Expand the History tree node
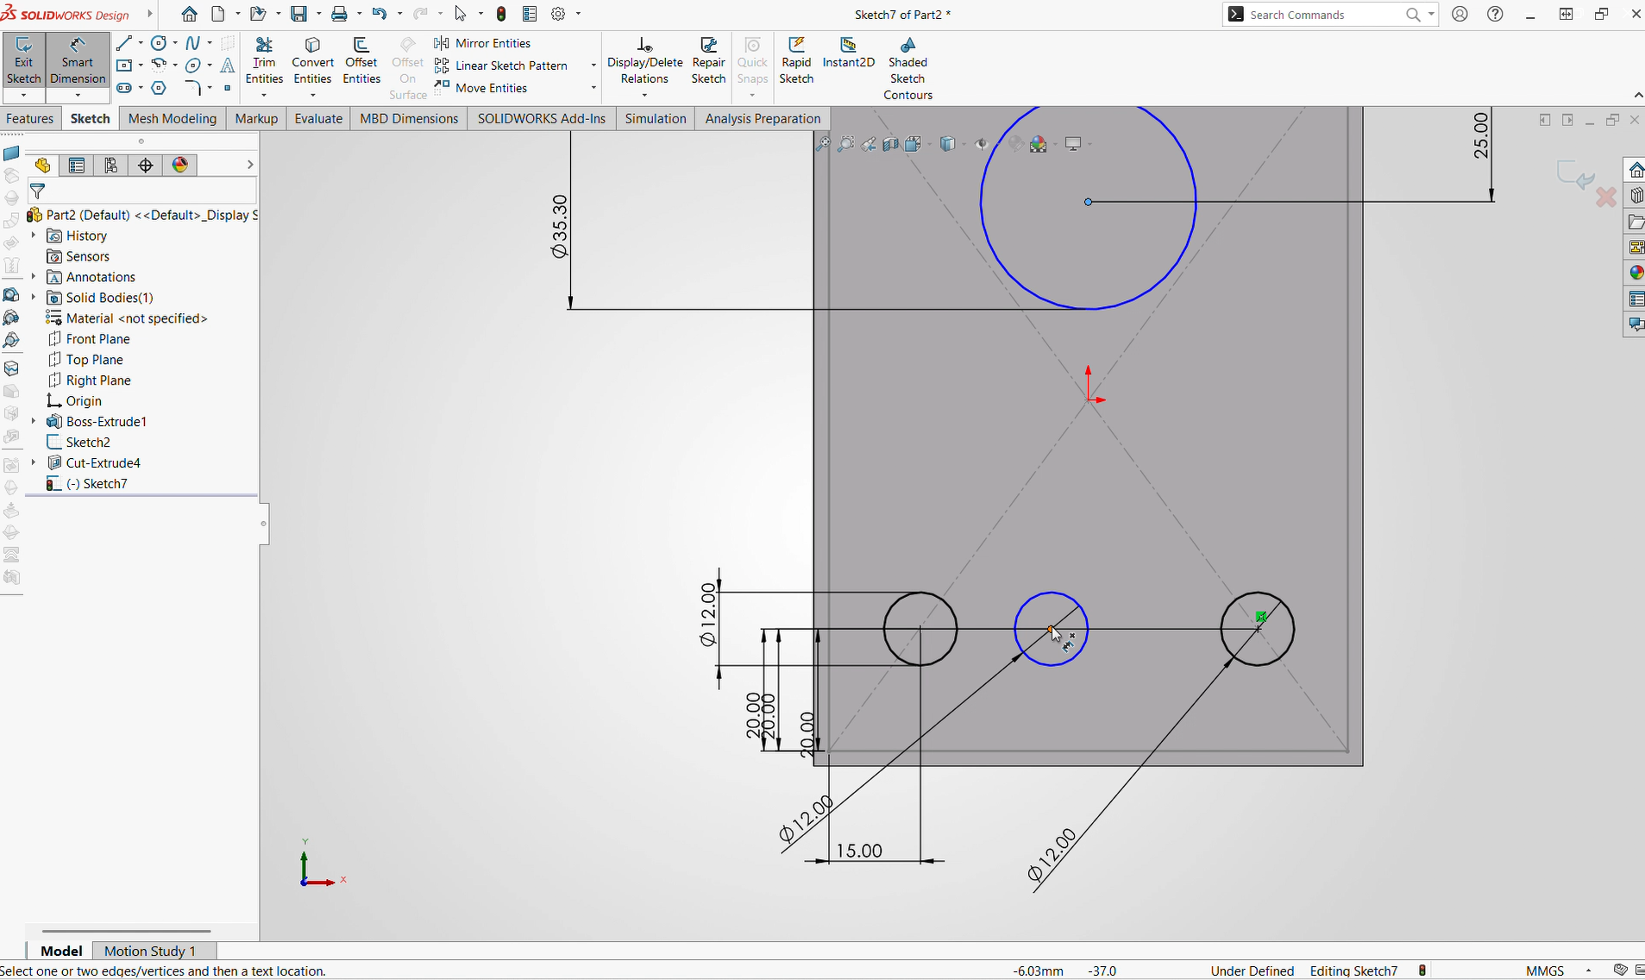Viewport: 1645px width, 980px height. [34, 236]
